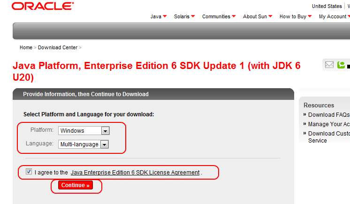Open the Java EE 6 SDK License Agreement link
The width and height of the screenshot is (350, 204).
click(135, 173)
